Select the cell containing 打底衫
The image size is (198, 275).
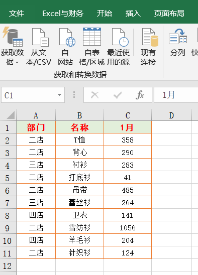79,177
